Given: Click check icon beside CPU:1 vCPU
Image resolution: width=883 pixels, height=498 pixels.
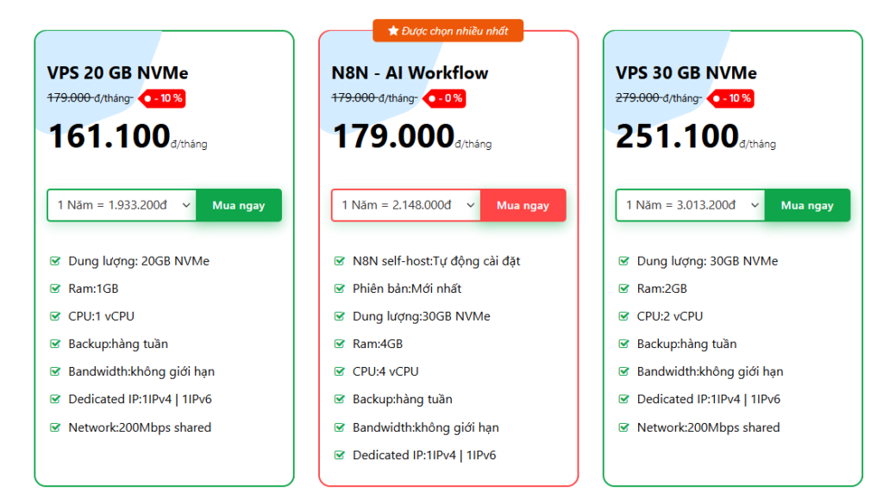Looking at the screenshot, I should pyautogui.click(x=55, y=316).
